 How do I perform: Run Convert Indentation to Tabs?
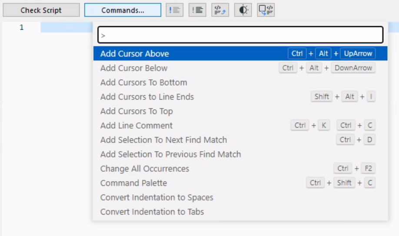pos(152,212)
